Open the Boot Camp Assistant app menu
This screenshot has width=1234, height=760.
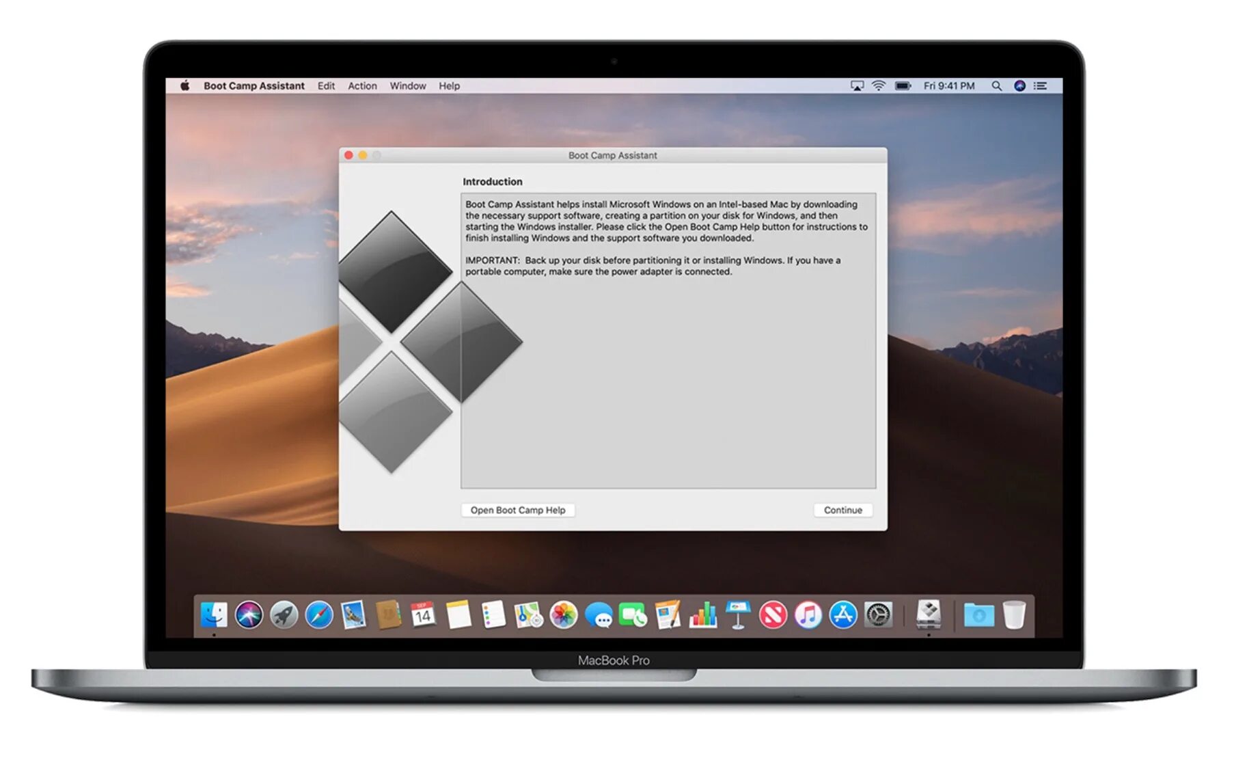[x=254, y=86]
